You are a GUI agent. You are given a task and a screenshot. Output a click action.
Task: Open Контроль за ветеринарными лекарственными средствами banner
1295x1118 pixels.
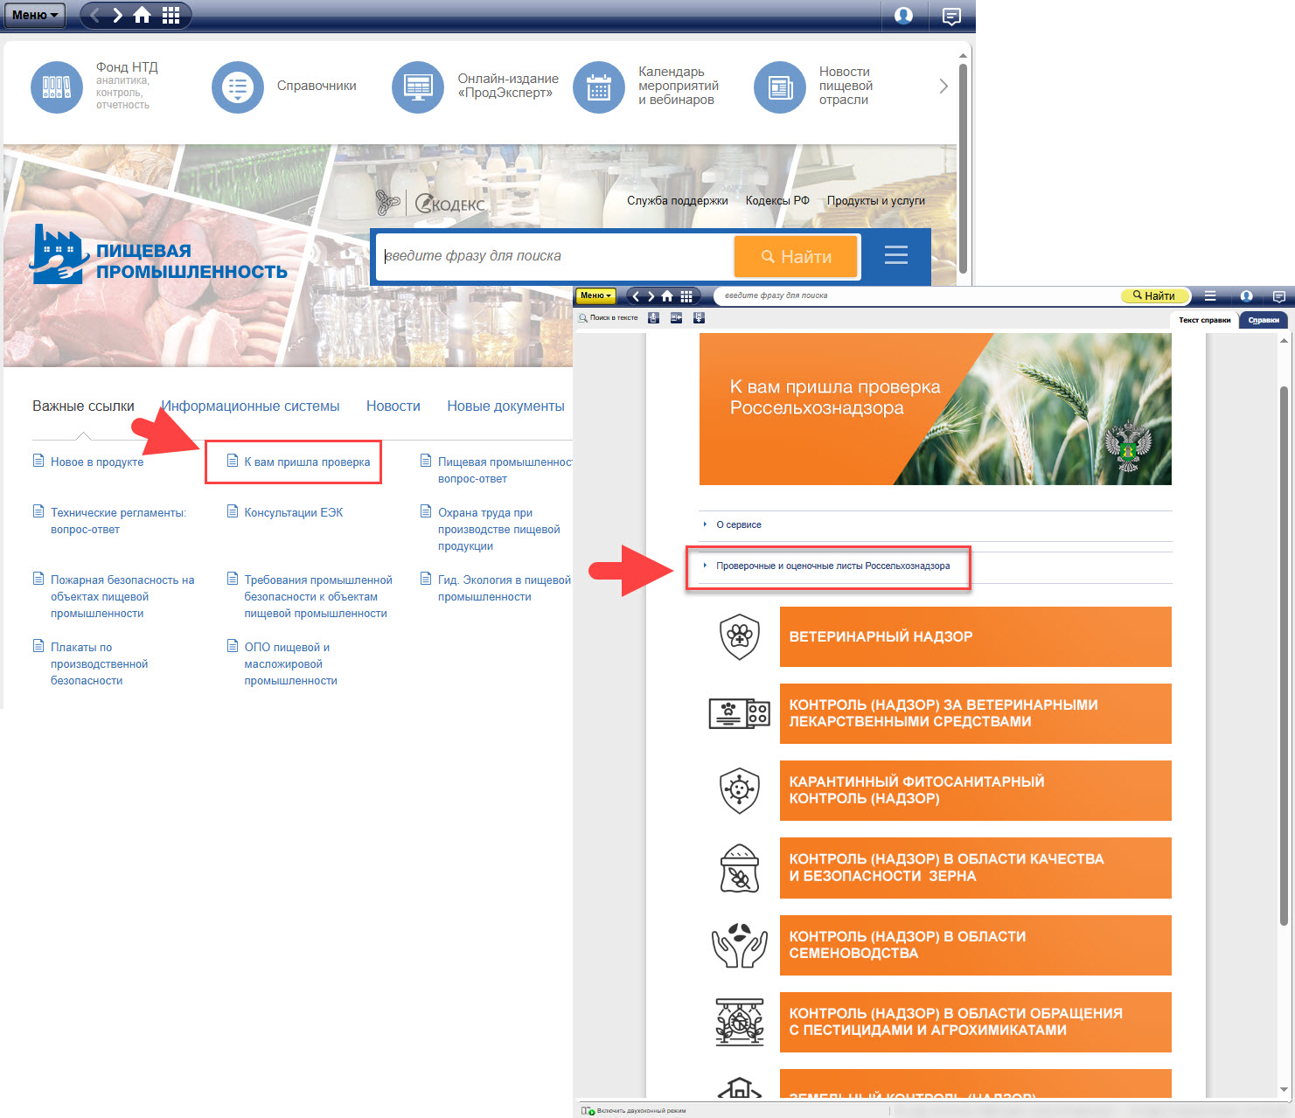tap(975, 713)
